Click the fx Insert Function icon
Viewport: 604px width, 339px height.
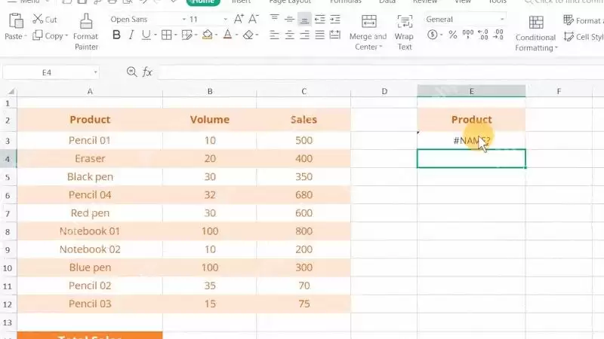(x=147, y=72)
